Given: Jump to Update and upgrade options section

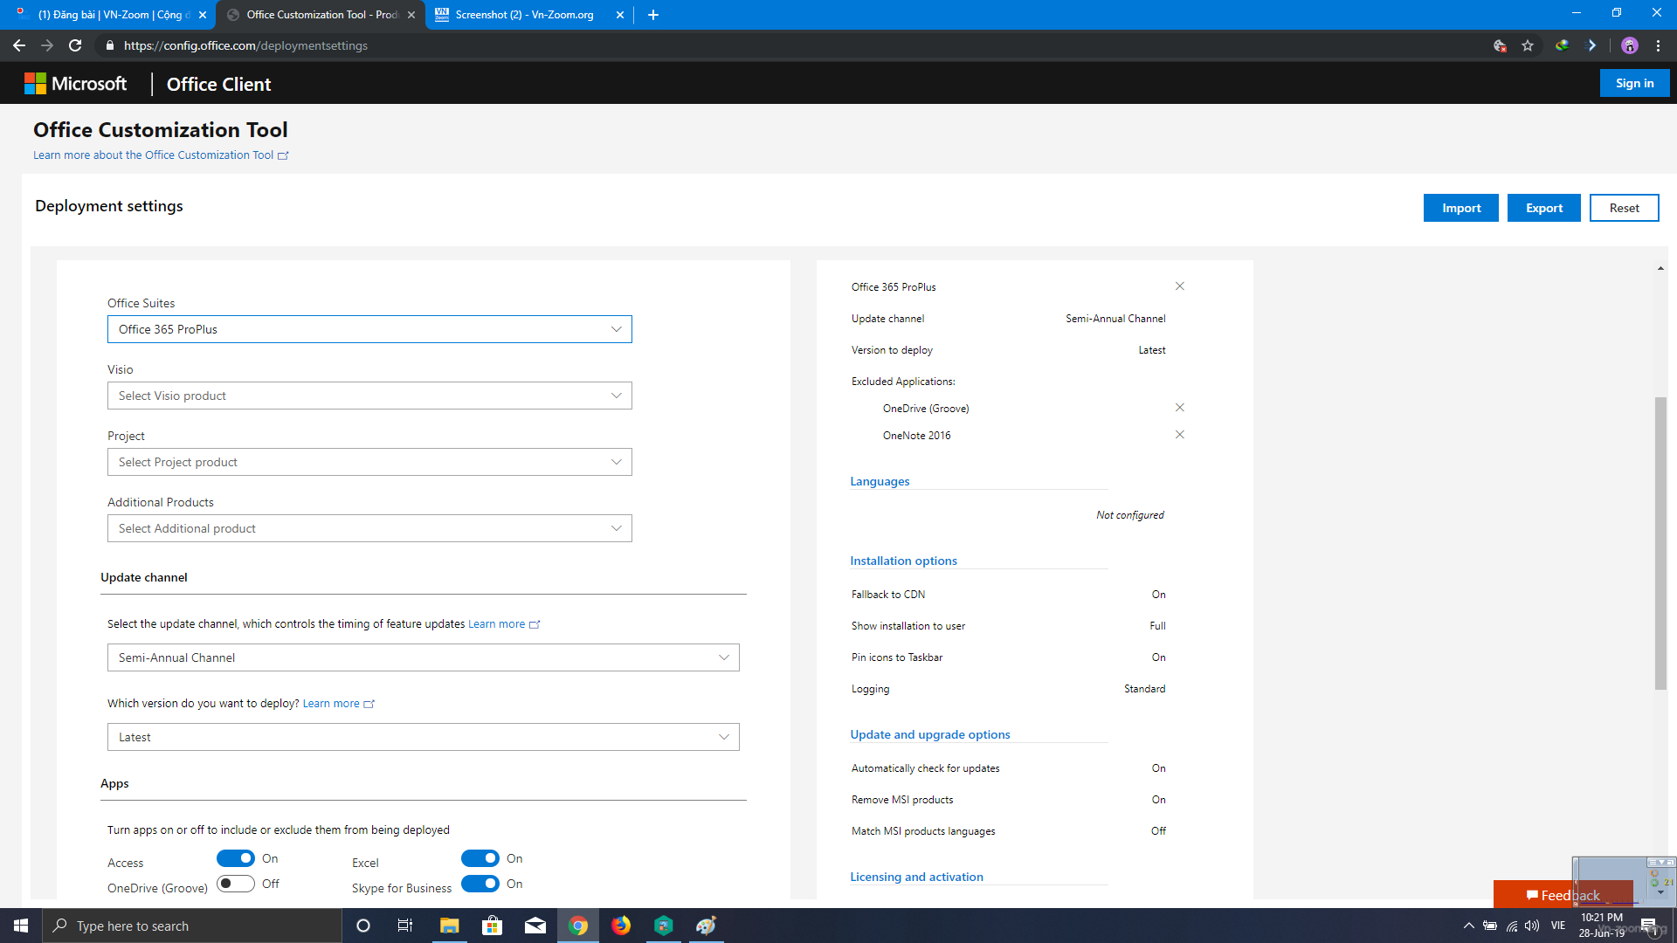Looking at the screenshot, I should (930, 734).
